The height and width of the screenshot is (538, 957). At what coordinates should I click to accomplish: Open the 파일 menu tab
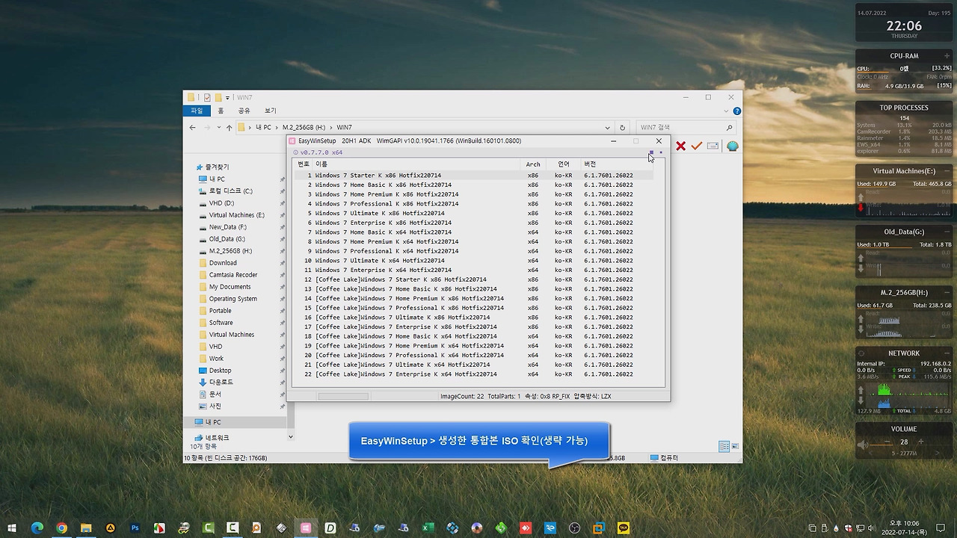(x=197, y=111)
